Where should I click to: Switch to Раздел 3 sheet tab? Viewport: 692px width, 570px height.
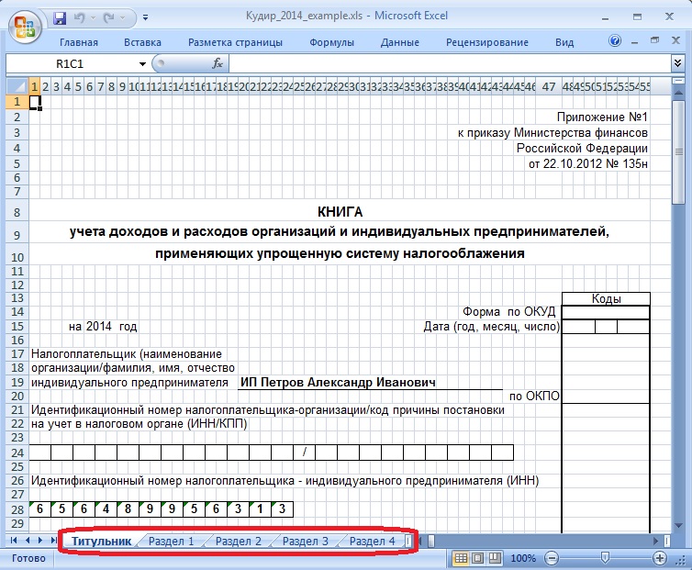pos(306,542)
